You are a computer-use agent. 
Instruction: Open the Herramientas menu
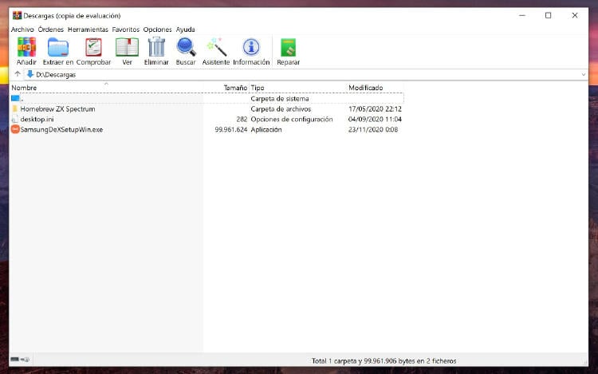tap(88, 30)
